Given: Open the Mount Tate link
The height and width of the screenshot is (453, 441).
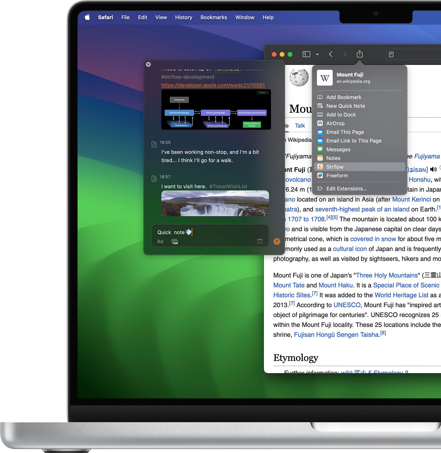Looking at the screenshot, I should [x=289, y=285].
